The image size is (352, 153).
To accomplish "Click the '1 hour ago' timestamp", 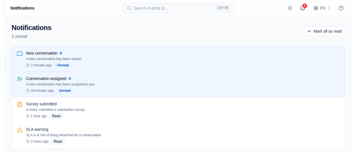I will pos(39,116).
